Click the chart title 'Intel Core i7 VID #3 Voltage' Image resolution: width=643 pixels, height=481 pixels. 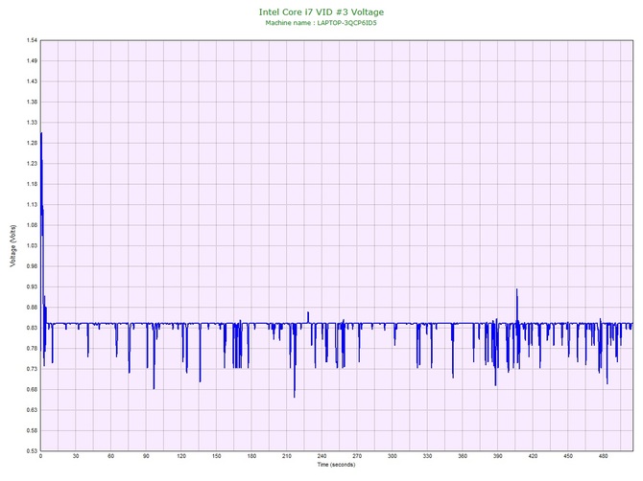pyautogui.click(x=321, y=12)
